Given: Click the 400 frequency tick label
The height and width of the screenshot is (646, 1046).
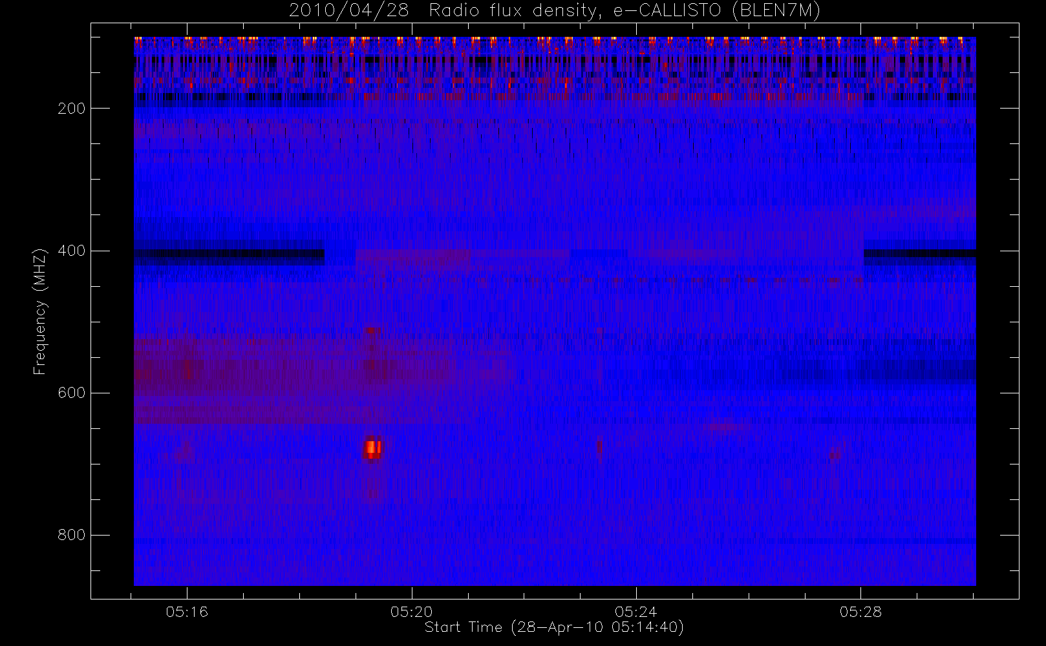Looking at the screenshot, I should [72, 251].
